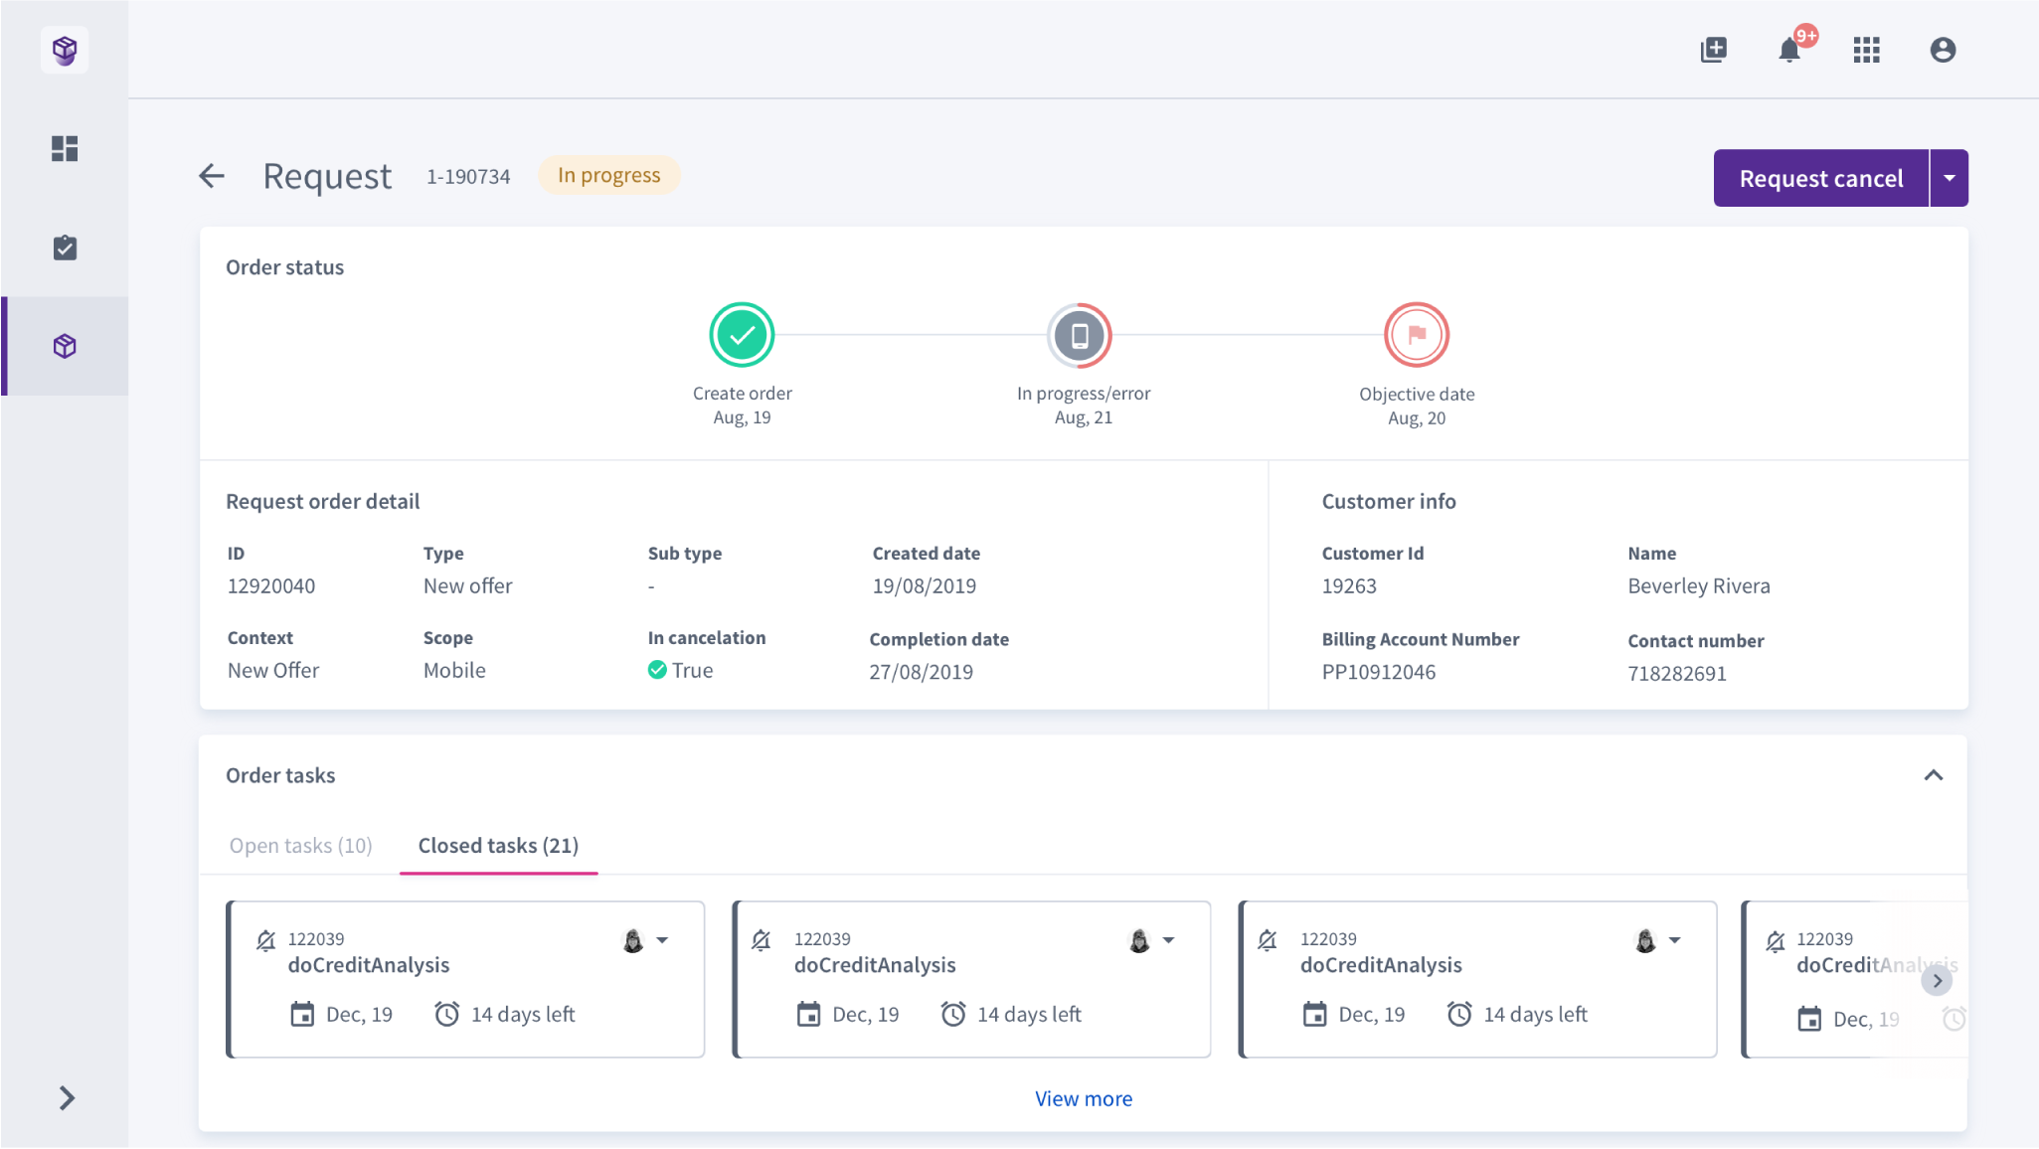Click billing account number PP10912046
Image resolution: width=2039 pixels, height=1149 pixels.
click(1379, 672)
